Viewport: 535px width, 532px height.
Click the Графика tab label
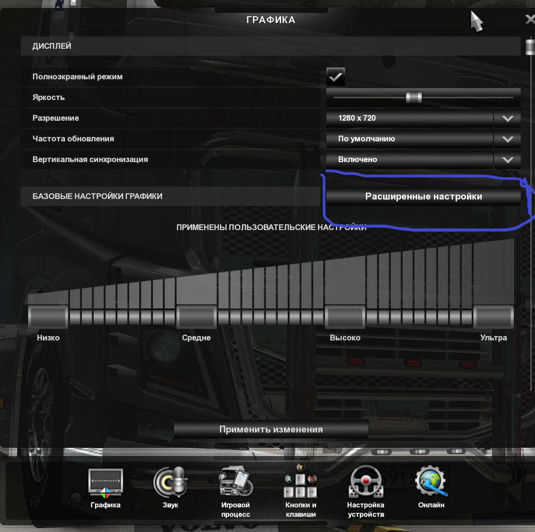(106, 505)
